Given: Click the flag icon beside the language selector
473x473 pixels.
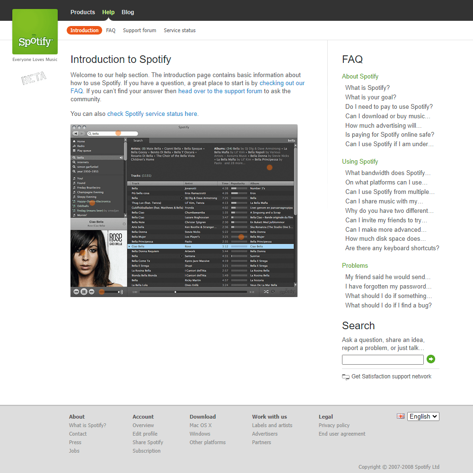Looking at the screenshot, I should 401,416.
